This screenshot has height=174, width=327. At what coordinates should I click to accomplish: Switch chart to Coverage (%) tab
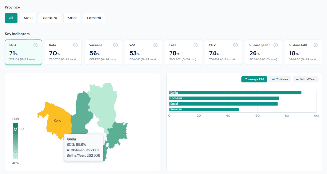(x=254, y=79)
